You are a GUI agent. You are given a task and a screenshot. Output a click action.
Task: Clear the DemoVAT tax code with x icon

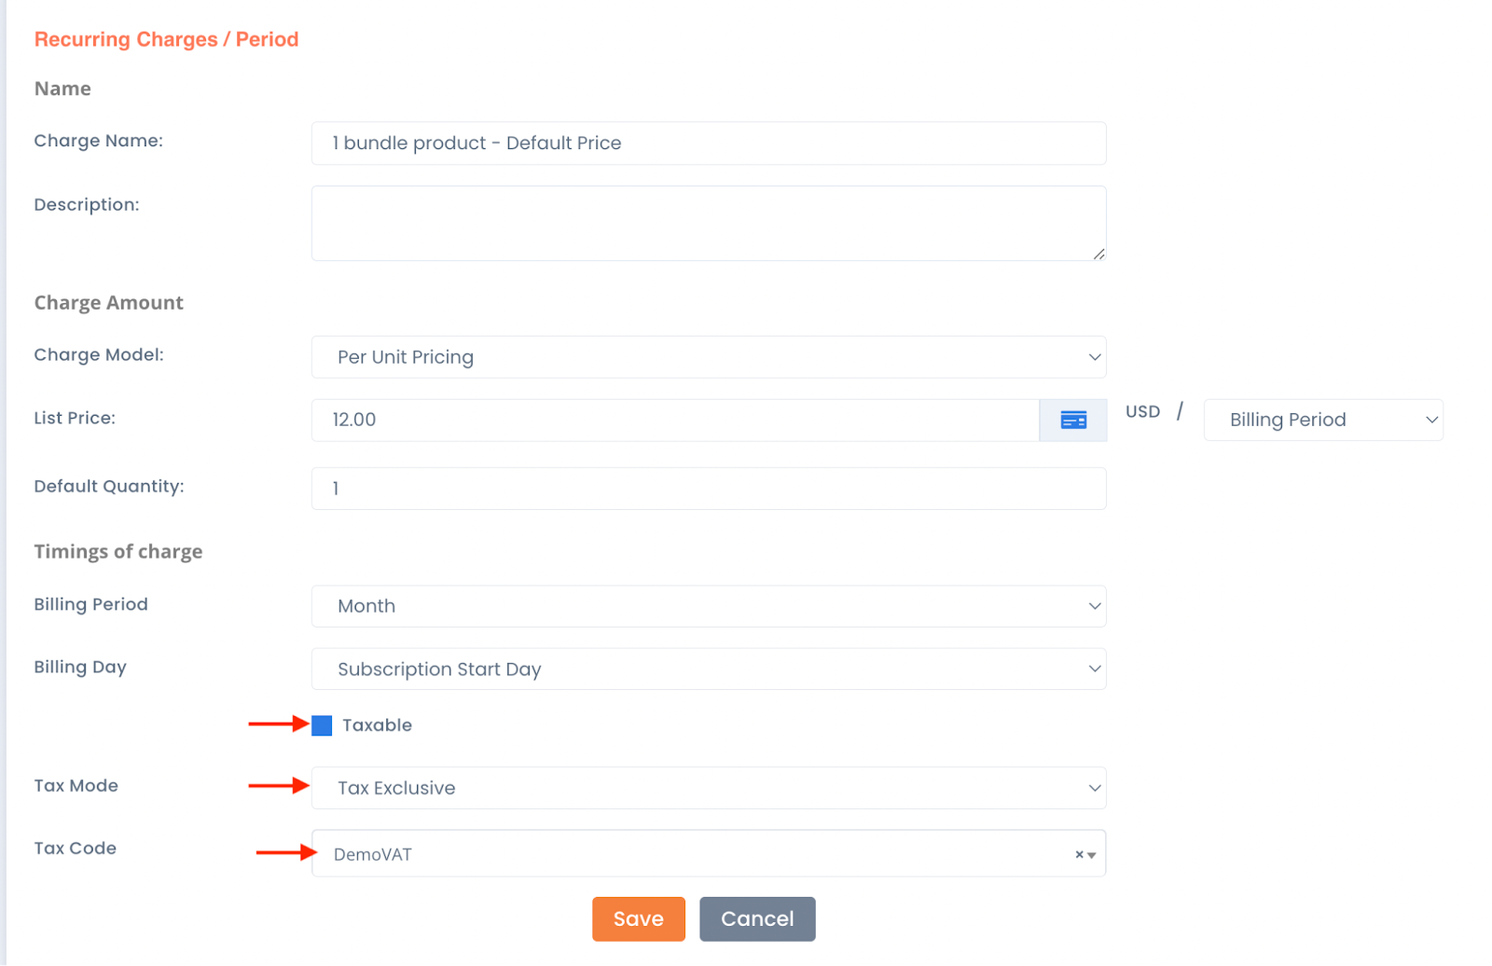click(1079, 854)
